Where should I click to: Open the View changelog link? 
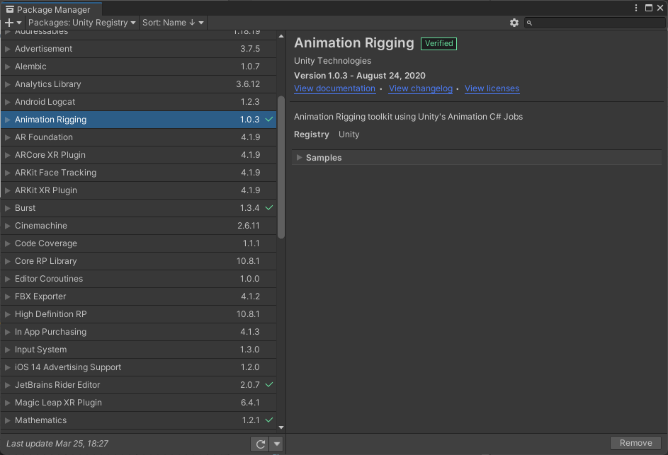tap(421, 88)
